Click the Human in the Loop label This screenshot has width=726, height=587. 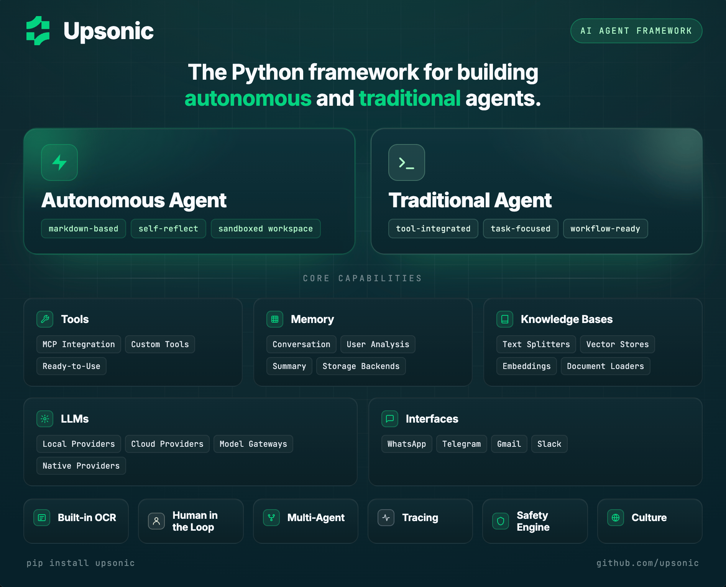click(x=195, y=521)
